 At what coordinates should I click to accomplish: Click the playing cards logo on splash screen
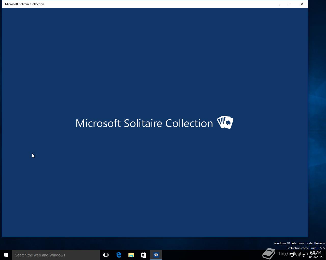(x=225, y=122)
